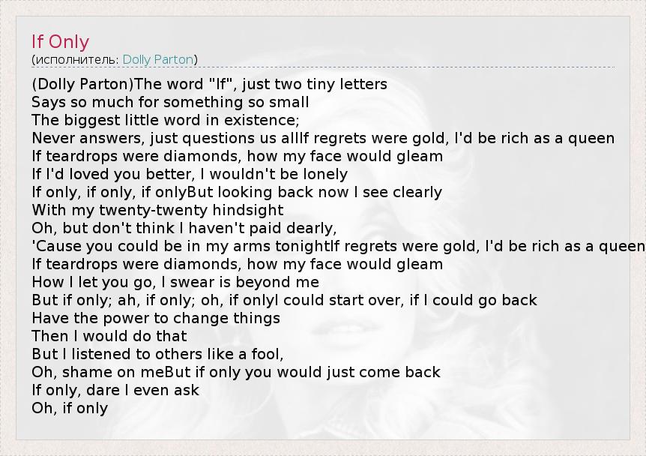Viewport: 646px width, 456px height.
Task: Click "But I listened to others like a fool"
Action: (x=157, y=354)
